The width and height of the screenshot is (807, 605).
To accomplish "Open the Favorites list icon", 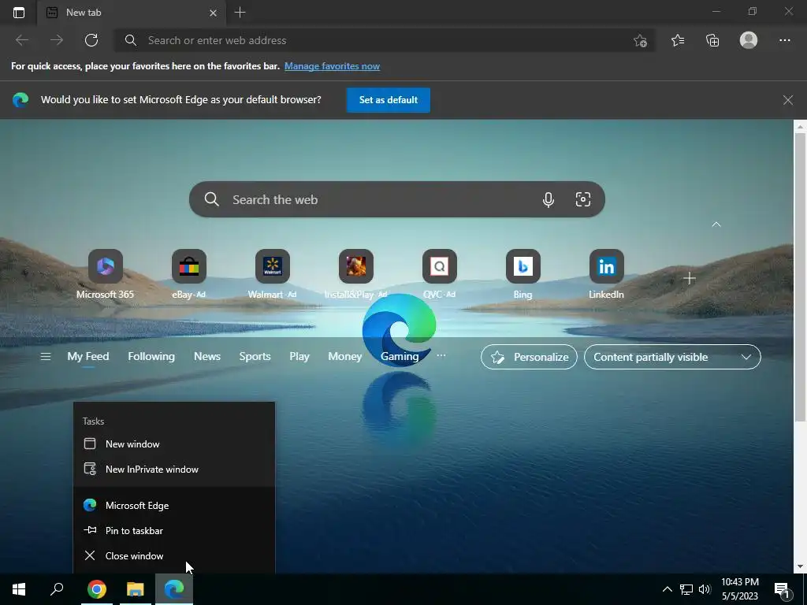I will [678, 40].
